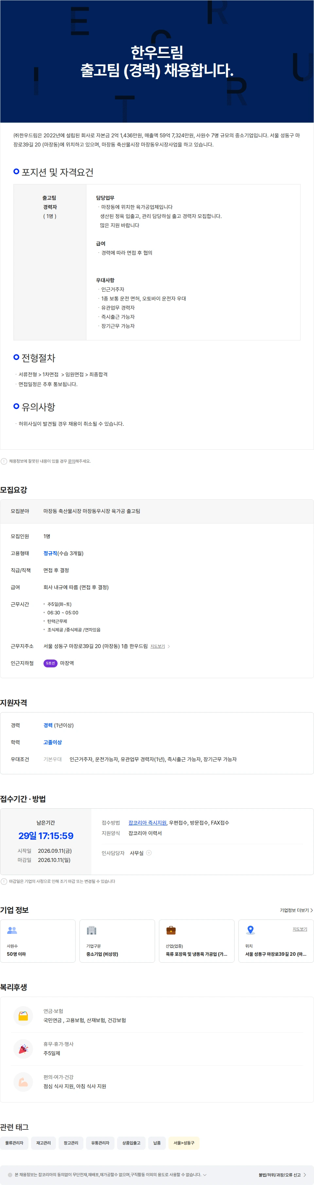Click the chevron after 근무지주소 지도보기
The image size is (314, 1185).
point(168,646)
